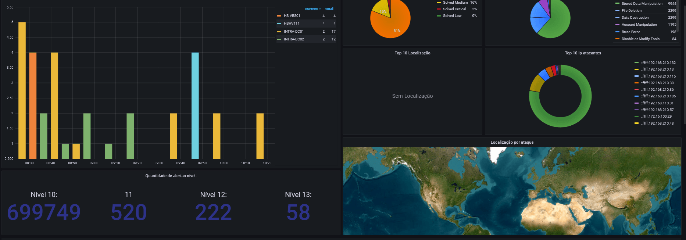Open the Top 10 Ip atacantes panel menu

coord(583,53)
